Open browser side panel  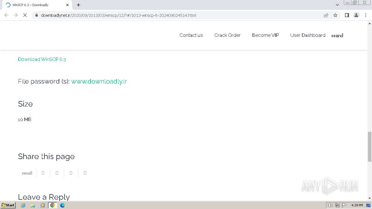pyautogui.click(x=347, y=15)
